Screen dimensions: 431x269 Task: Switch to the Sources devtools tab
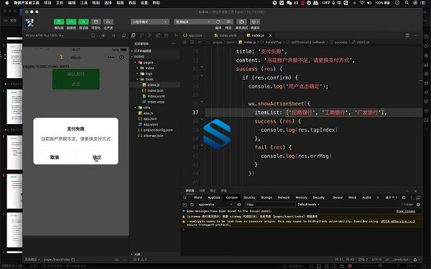pos(249,197)
